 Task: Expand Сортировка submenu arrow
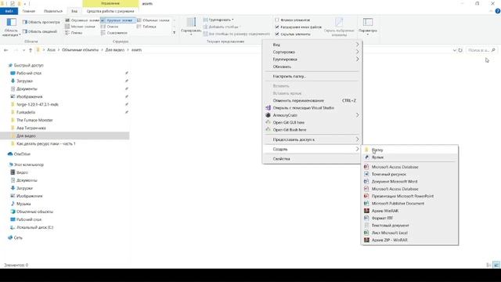[357, 52]
